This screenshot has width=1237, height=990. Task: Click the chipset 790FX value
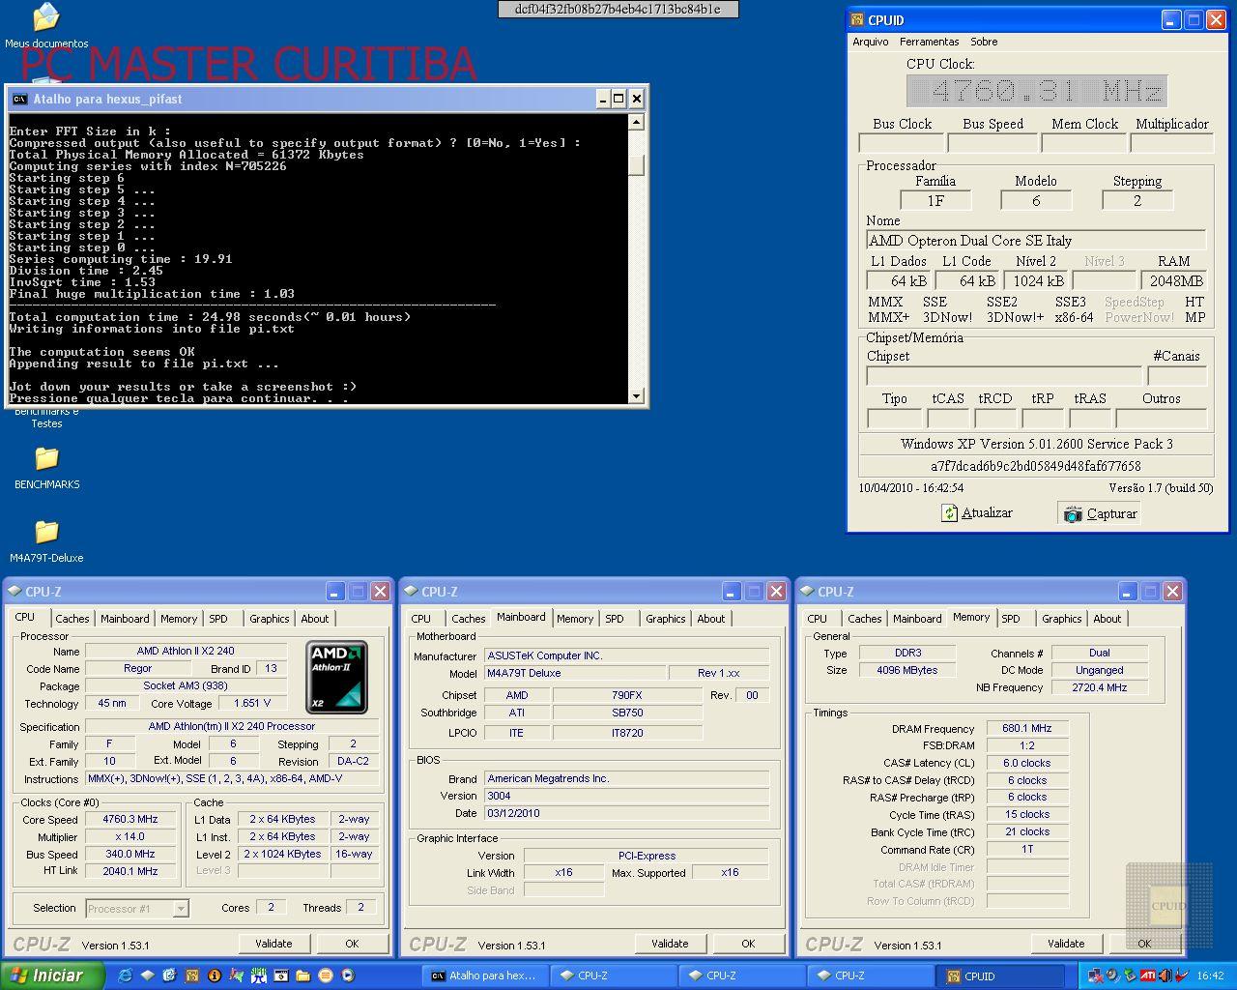pos(627,695)
